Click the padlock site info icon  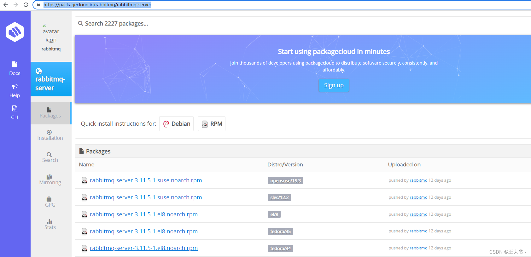point(38,5)
